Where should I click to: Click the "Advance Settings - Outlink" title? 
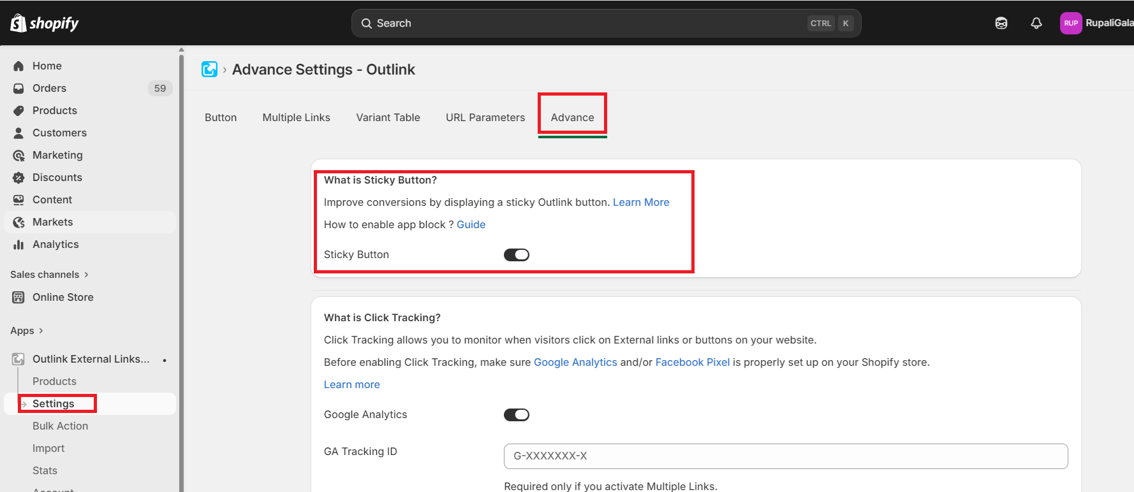point(323,69)
